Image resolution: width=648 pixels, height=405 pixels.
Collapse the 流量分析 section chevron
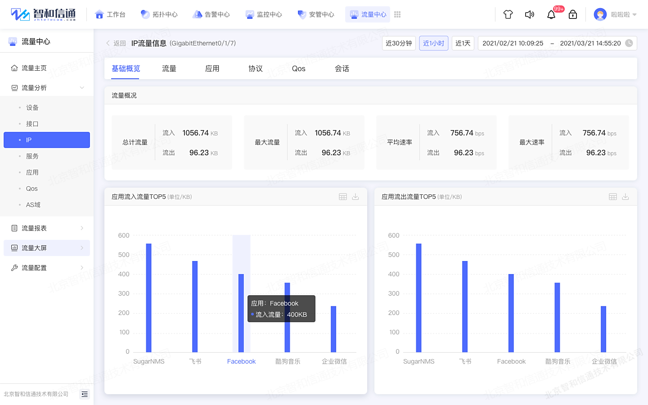click(x=82, y=88)
